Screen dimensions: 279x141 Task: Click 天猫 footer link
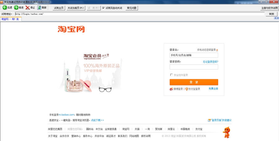coord(137,129)
